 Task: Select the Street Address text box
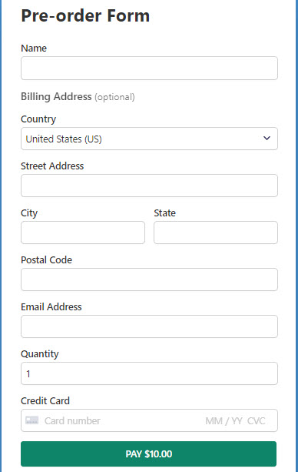pyautogui.click(x=149, y=186)
